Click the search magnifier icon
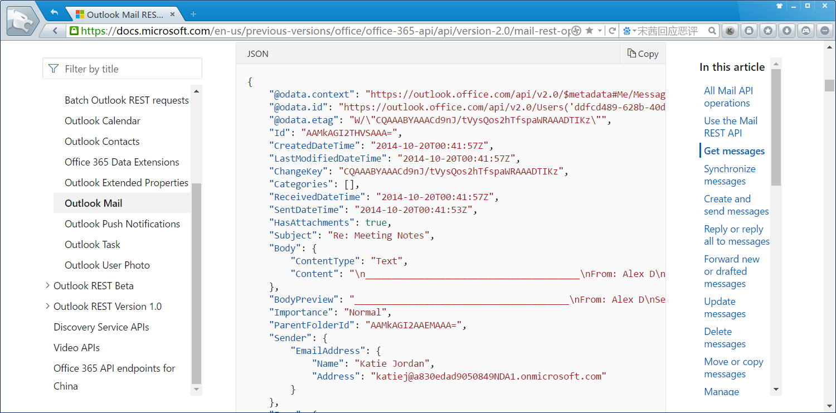Screen dimensions: 836x413 coord(712,31)
